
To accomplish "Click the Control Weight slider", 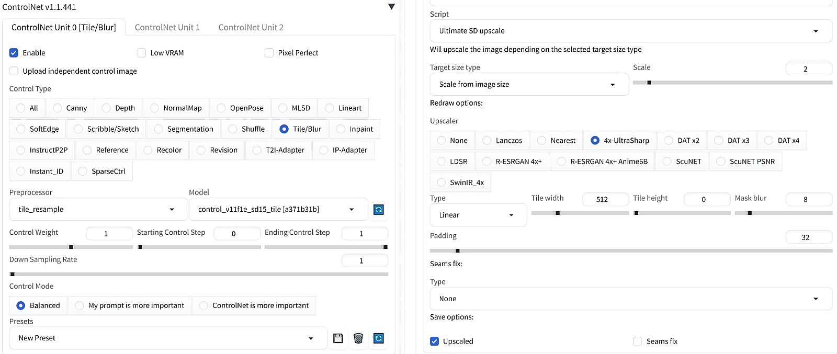I will click(x=71, y=247).
